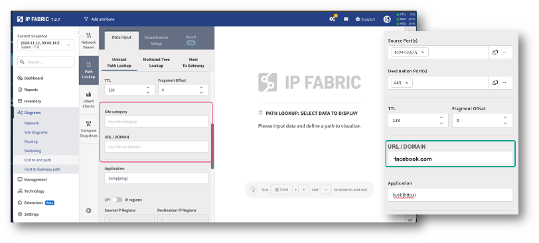
Task: Click the code icon at the bottom right
Action: click(410, 220)
